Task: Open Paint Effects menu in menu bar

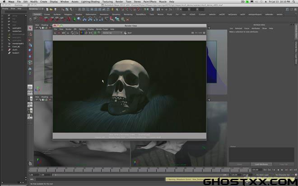Action: [x=150, y=2]
